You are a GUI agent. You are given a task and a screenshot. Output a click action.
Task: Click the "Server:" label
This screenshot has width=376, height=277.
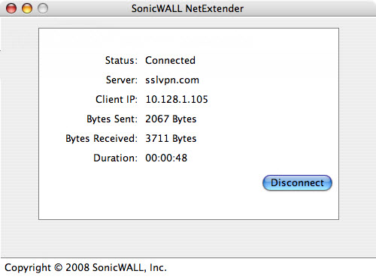[122, 80]
